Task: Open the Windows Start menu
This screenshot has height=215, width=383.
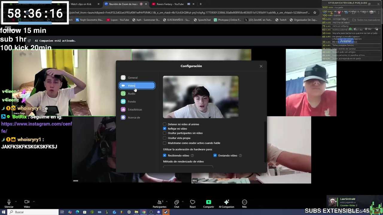Action: coord(4,212)
